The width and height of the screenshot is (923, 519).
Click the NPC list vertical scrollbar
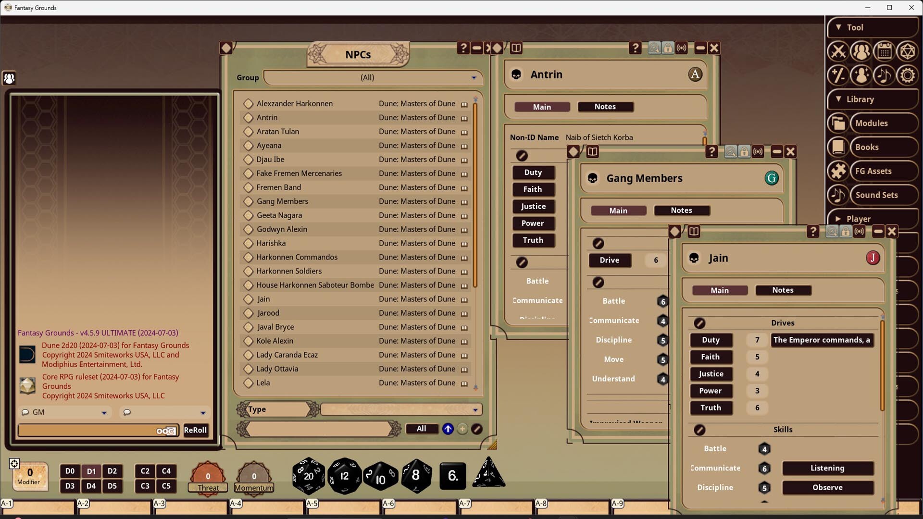click(x=475, y=192)
